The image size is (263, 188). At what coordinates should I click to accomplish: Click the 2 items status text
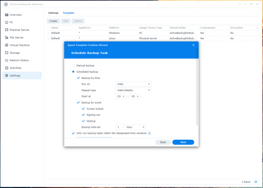point(246,182)
